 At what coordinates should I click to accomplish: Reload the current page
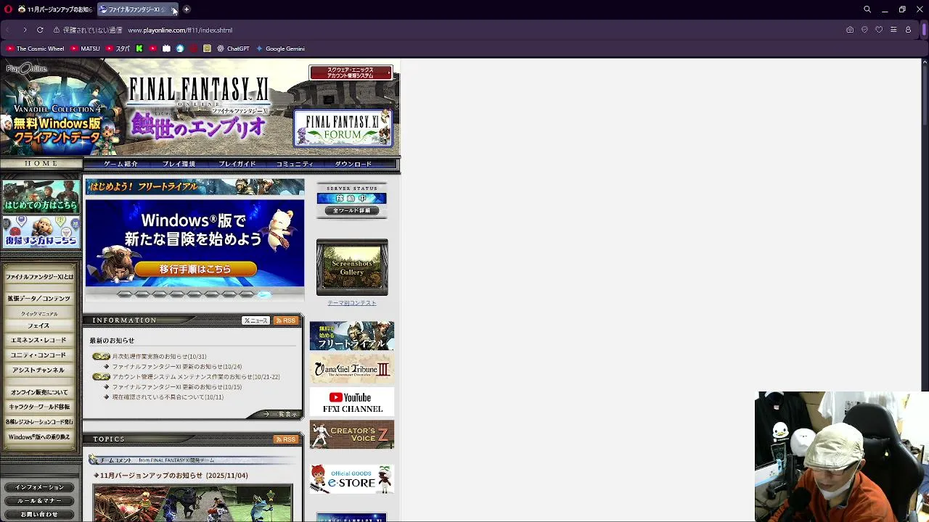40,30
